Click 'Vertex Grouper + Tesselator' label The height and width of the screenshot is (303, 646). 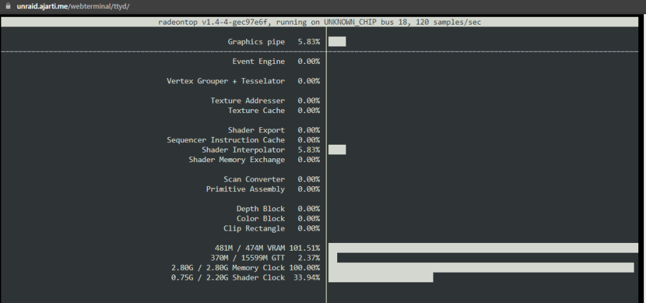coord(225,81)
